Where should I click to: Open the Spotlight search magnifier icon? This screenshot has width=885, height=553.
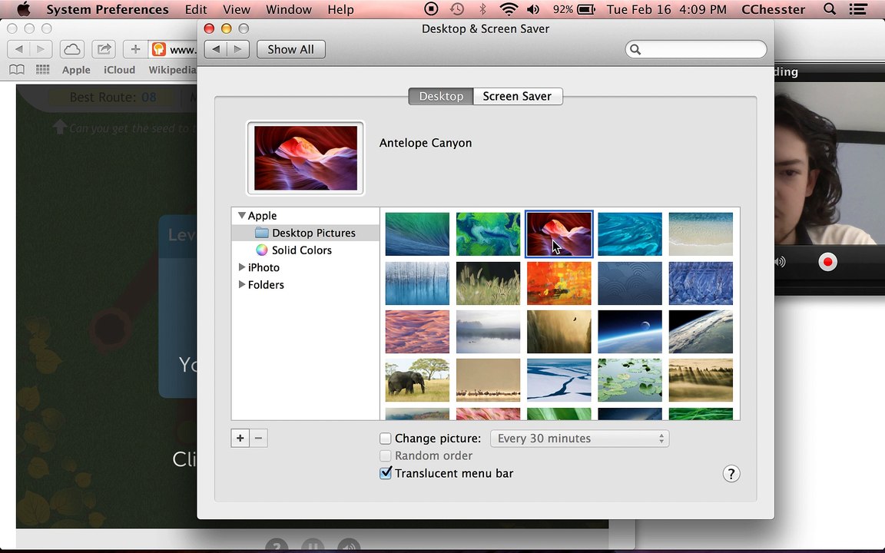coord(829,9)
